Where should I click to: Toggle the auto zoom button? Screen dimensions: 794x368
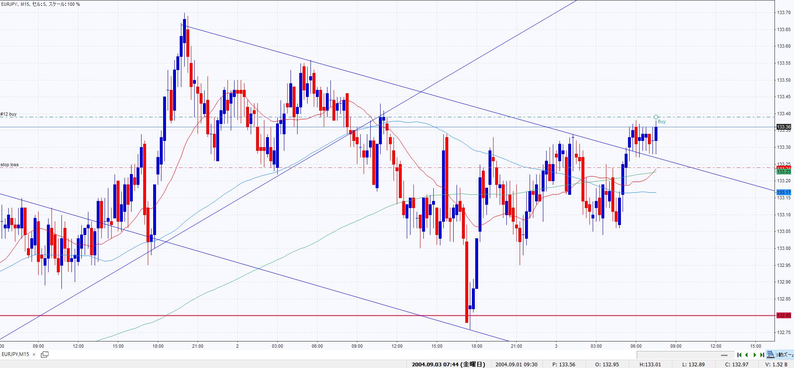click(x=785, y=355)
